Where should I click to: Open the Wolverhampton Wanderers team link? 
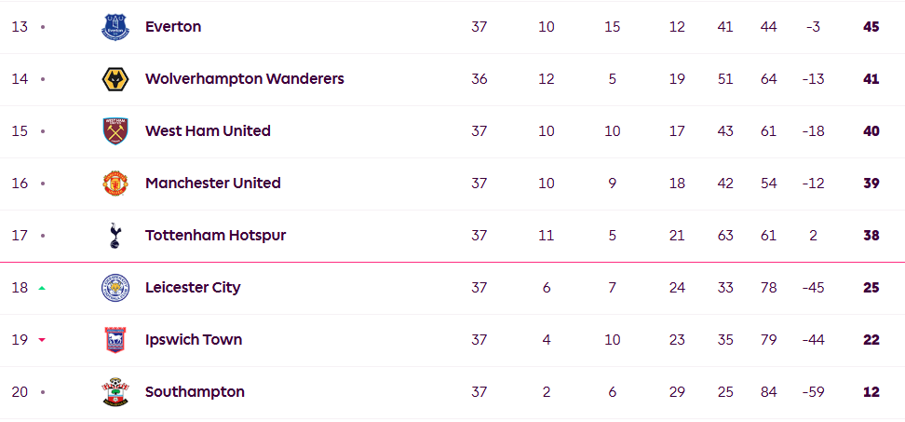coord(245,79)
